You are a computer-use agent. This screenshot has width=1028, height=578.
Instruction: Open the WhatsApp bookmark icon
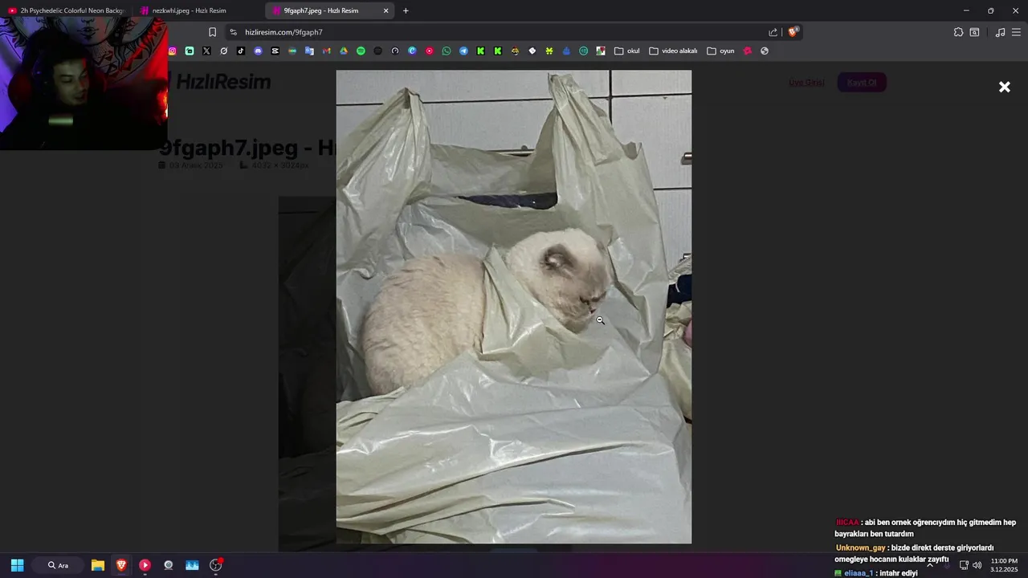click(x=447, y=51)
